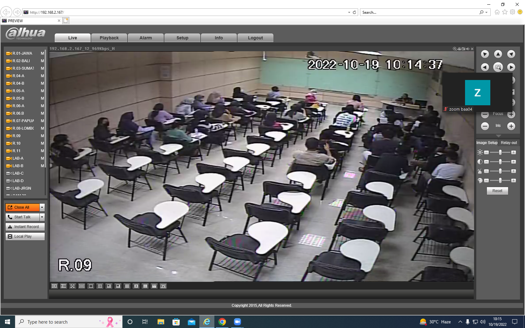Click the Logout tab
Screen dimensions: 525x328
coord(255,38)
